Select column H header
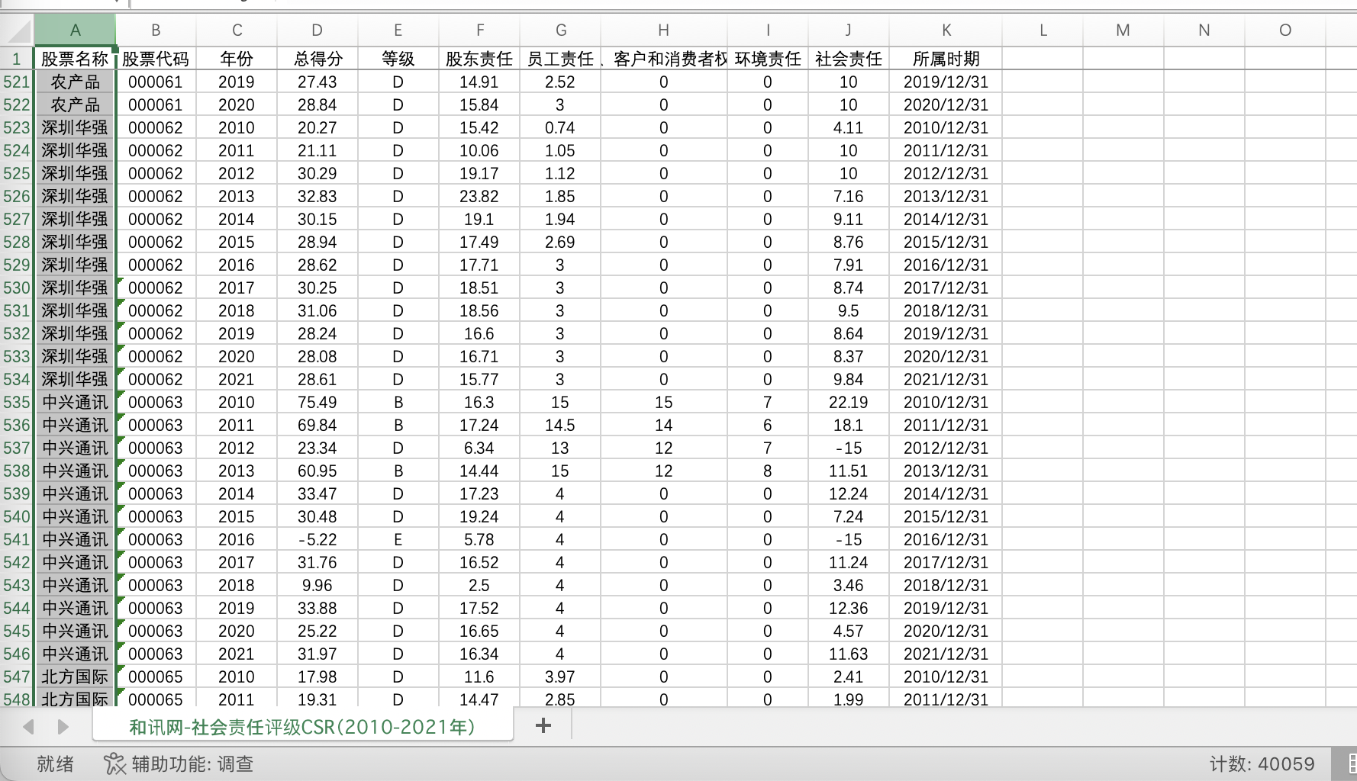 pyautogui.click(x=664, y=31)
